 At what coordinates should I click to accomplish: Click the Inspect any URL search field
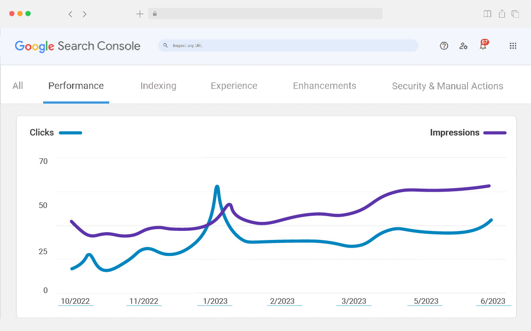(x=288, y=45)
